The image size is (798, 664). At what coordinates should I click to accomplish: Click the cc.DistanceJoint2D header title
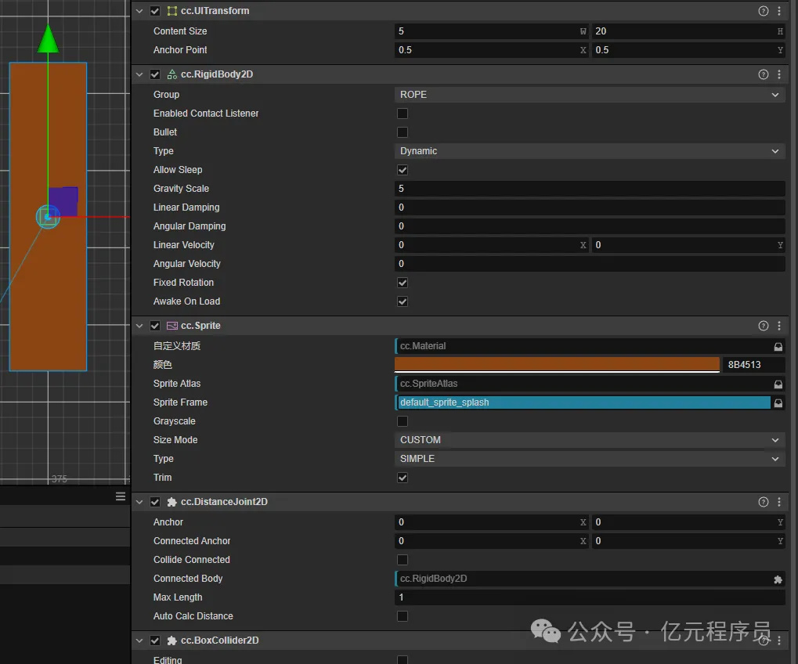(x=224, y=502)
